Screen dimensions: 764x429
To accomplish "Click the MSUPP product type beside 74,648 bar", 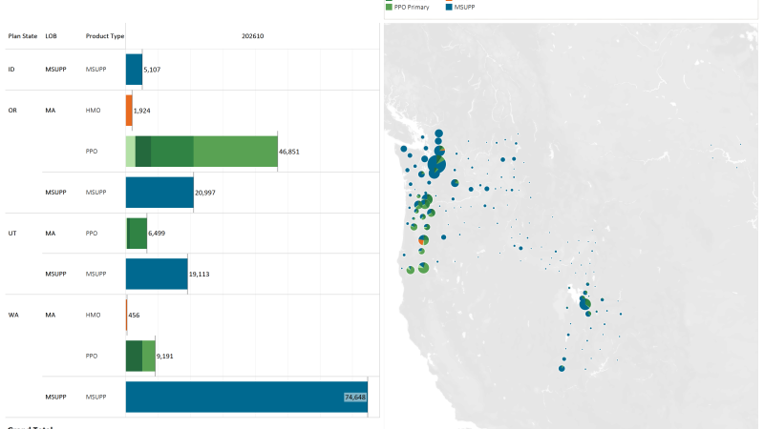I will click(x=96, y=397).
